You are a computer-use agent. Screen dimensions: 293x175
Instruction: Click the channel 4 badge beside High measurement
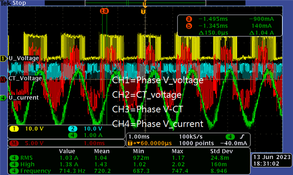[x=14, y=165]
